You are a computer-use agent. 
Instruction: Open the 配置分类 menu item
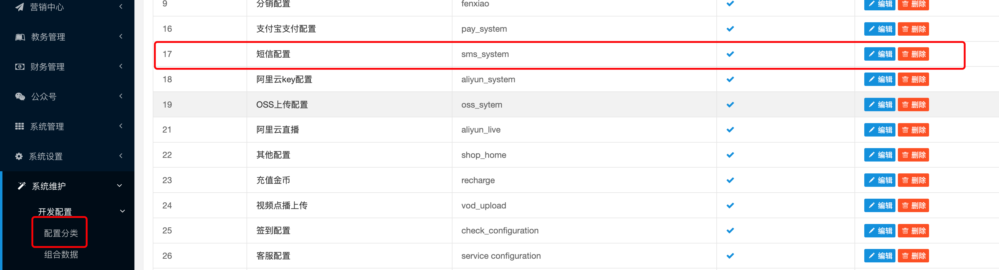[61, 233]
